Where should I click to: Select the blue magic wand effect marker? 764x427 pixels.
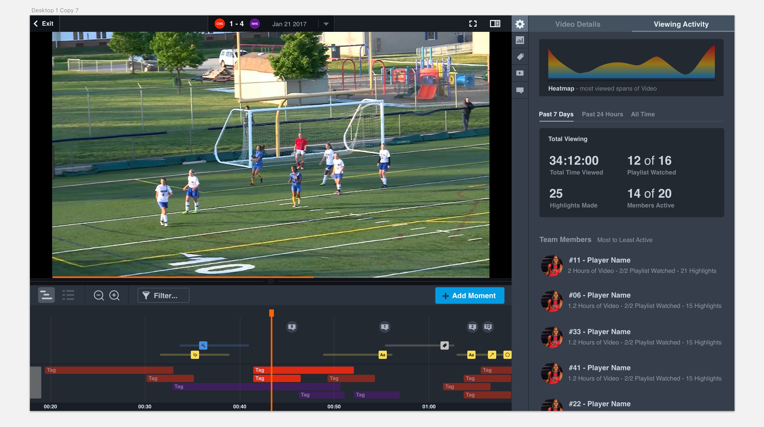click(203, 345)
